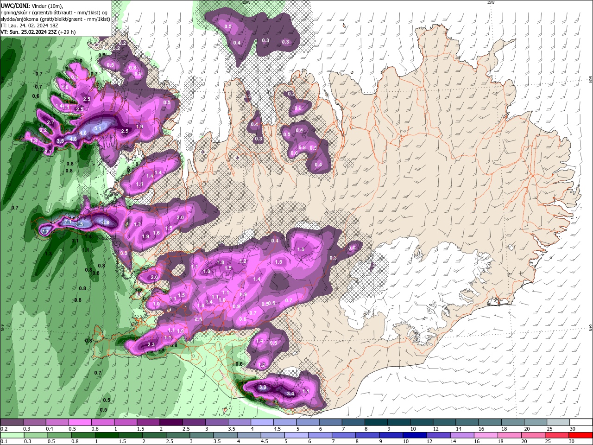Select the white 30 swatch in upper snow legend
The height and width of the screenshot is (445, 593).
pyautogui.click(x=581, y=422)
